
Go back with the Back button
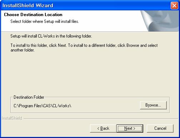point(103,128)
